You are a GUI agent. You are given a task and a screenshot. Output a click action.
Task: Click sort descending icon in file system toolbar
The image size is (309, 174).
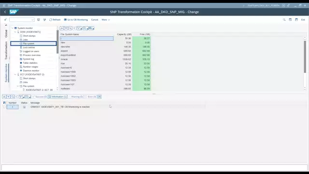point(66,29)
